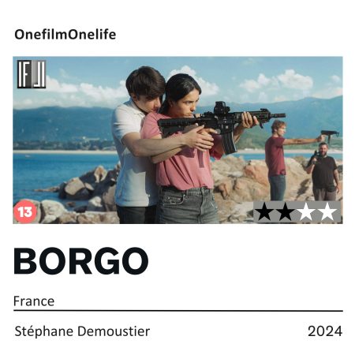Click the horizontal divider line under France
Viewport: 355px width, 355px height.
pyautogui.click(x=178, y=311)
